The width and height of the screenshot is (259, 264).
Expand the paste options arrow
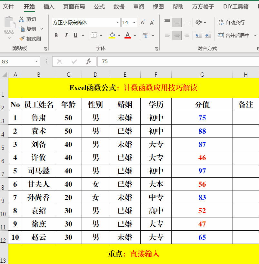coord(9,38)
